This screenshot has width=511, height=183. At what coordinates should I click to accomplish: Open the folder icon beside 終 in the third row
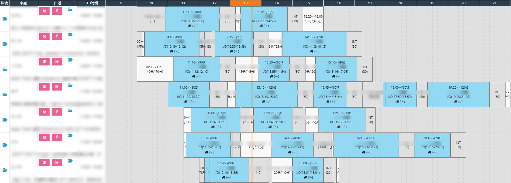[x=70, y=60]
